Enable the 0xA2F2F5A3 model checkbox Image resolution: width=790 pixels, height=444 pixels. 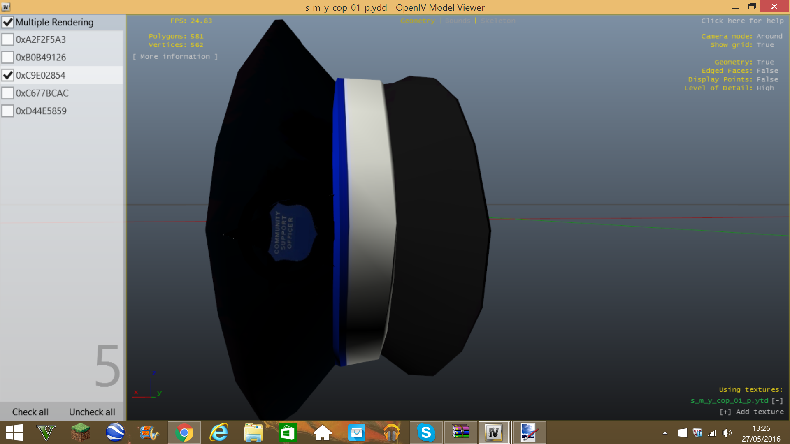click(8, 39)
